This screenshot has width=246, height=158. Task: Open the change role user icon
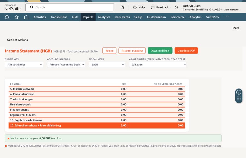coord(177,7)
